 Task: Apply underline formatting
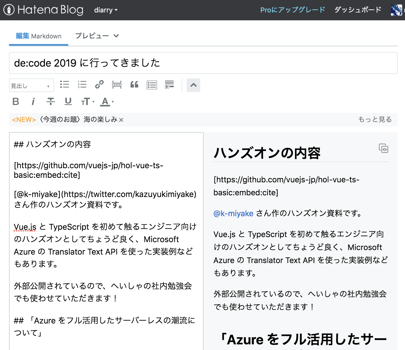click(68, 101)
